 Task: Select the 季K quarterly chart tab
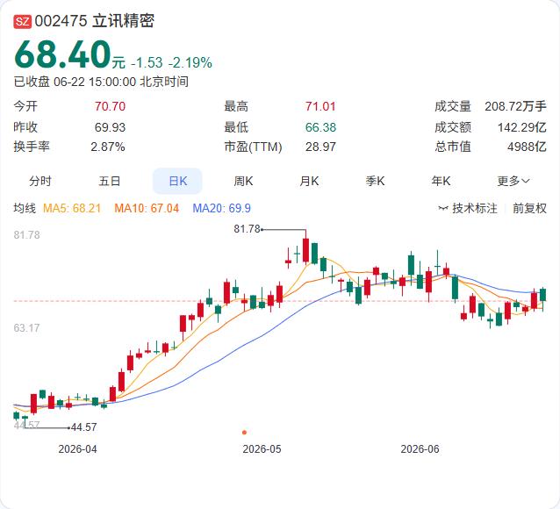click(x=375, y=181)
